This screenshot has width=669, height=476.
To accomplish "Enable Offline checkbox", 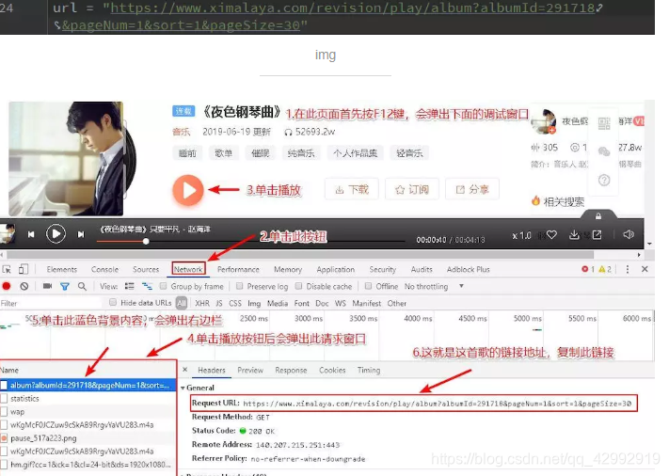I will [x=368, y=286].
